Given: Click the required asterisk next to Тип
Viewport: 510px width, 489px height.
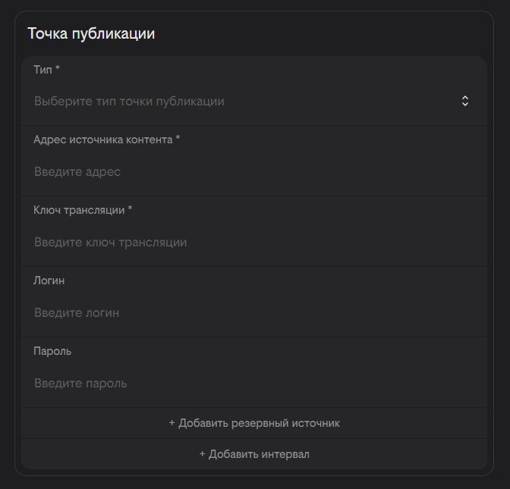Looking at the screenshot, I should [x=58, y=69].
